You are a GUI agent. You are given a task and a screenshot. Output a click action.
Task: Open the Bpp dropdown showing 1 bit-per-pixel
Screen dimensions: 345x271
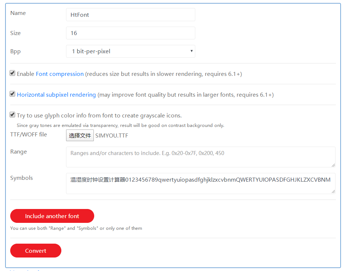[130, 51]
